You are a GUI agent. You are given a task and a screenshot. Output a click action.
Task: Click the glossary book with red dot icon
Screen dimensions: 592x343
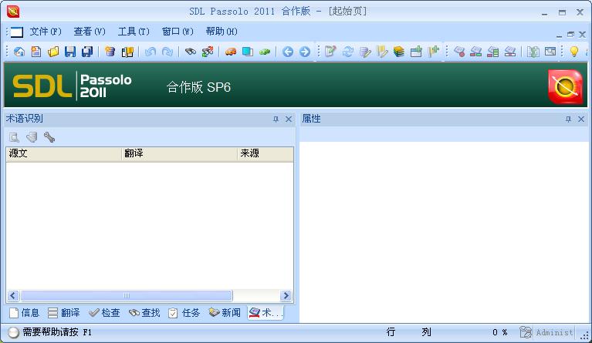coord(459,52)
